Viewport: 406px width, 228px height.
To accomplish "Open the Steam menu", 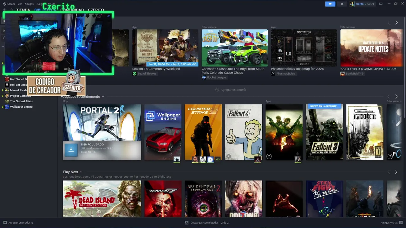I will [x=11, y=4].
